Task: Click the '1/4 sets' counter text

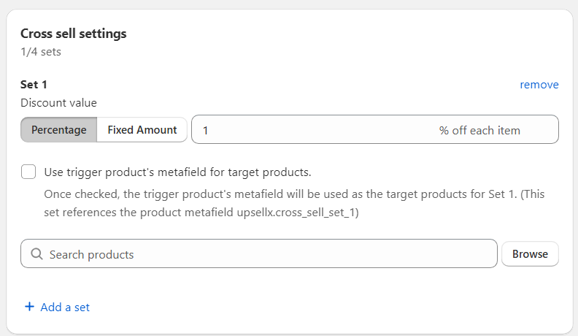Action: click(x=41, y=52)
